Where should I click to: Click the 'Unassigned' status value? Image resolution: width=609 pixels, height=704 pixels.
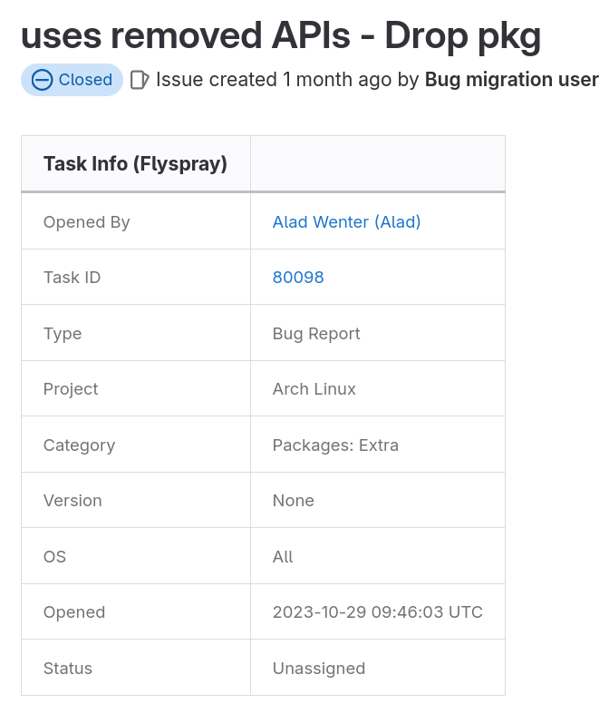coord(318,669)
